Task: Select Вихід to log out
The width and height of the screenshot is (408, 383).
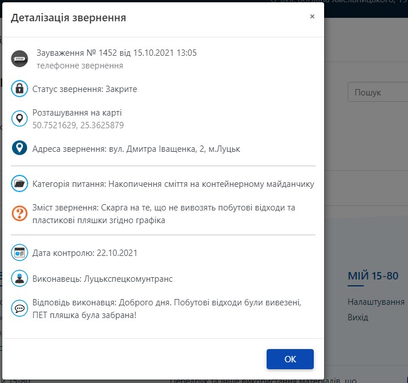Action: pyautogui.click(x=357, y=317)
